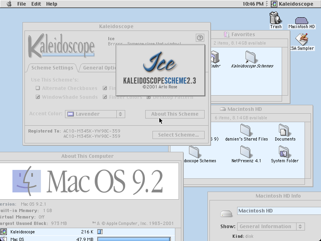Click the About This Scheme button

coord(175,114)
